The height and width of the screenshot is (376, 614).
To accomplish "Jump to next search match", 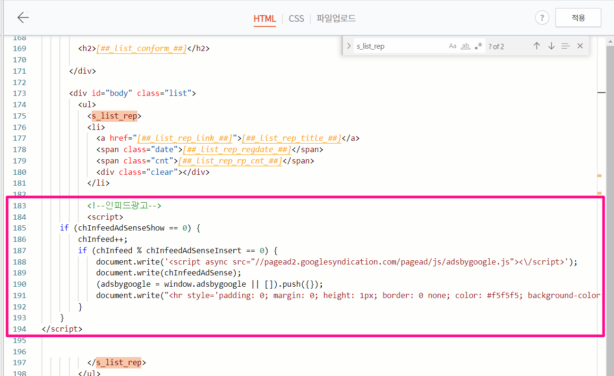I will click(551, 46).
